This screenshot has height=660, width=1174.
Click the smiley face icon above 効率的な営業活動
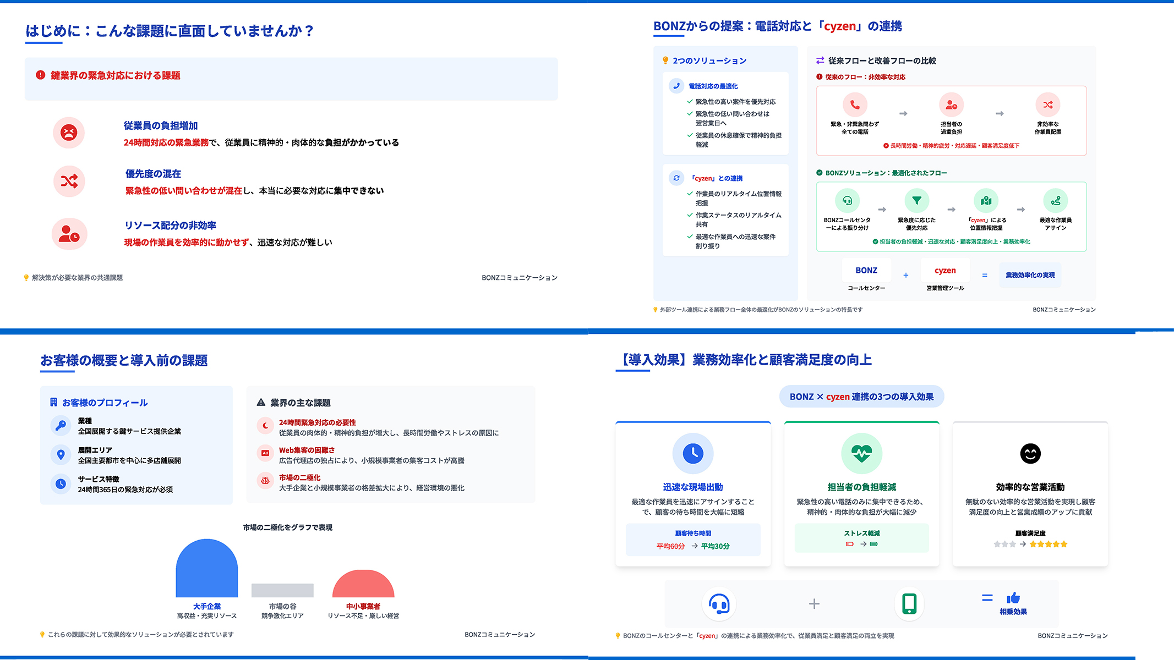[1030, 454]
